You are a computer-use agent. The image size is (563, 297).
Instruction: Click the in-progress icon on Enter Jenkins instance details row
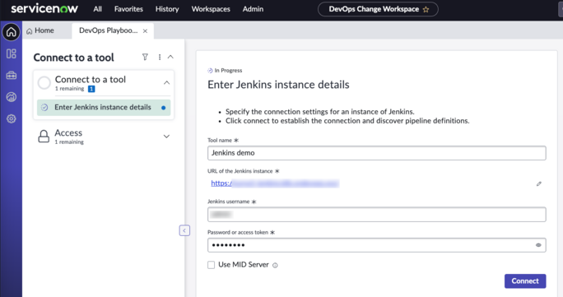44,107
